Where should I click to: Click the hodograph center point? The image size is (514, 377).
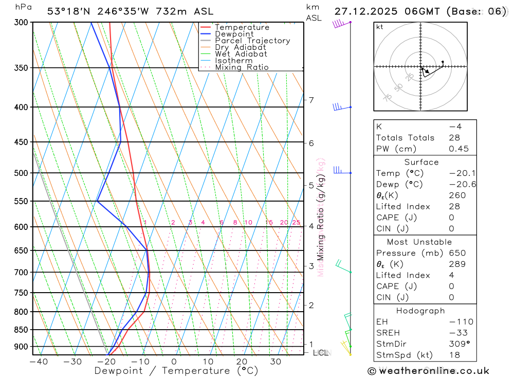tap(420, 67)
